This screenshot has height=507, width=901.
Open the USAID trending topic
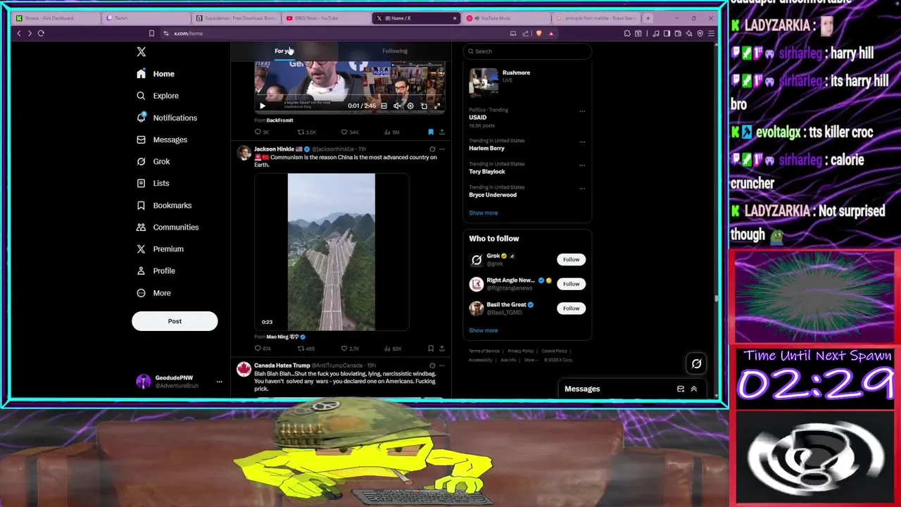478,118
